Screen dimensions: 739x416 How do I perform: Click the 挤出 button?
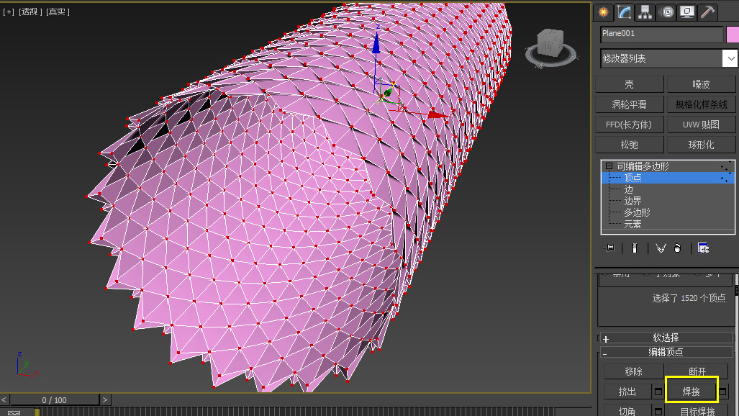(627, 392)
